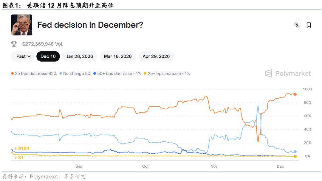This screenshot has height=181, width=322.
Task: Click the + $184 trade label
Action: pyautogui.click(x=21, y=148)
